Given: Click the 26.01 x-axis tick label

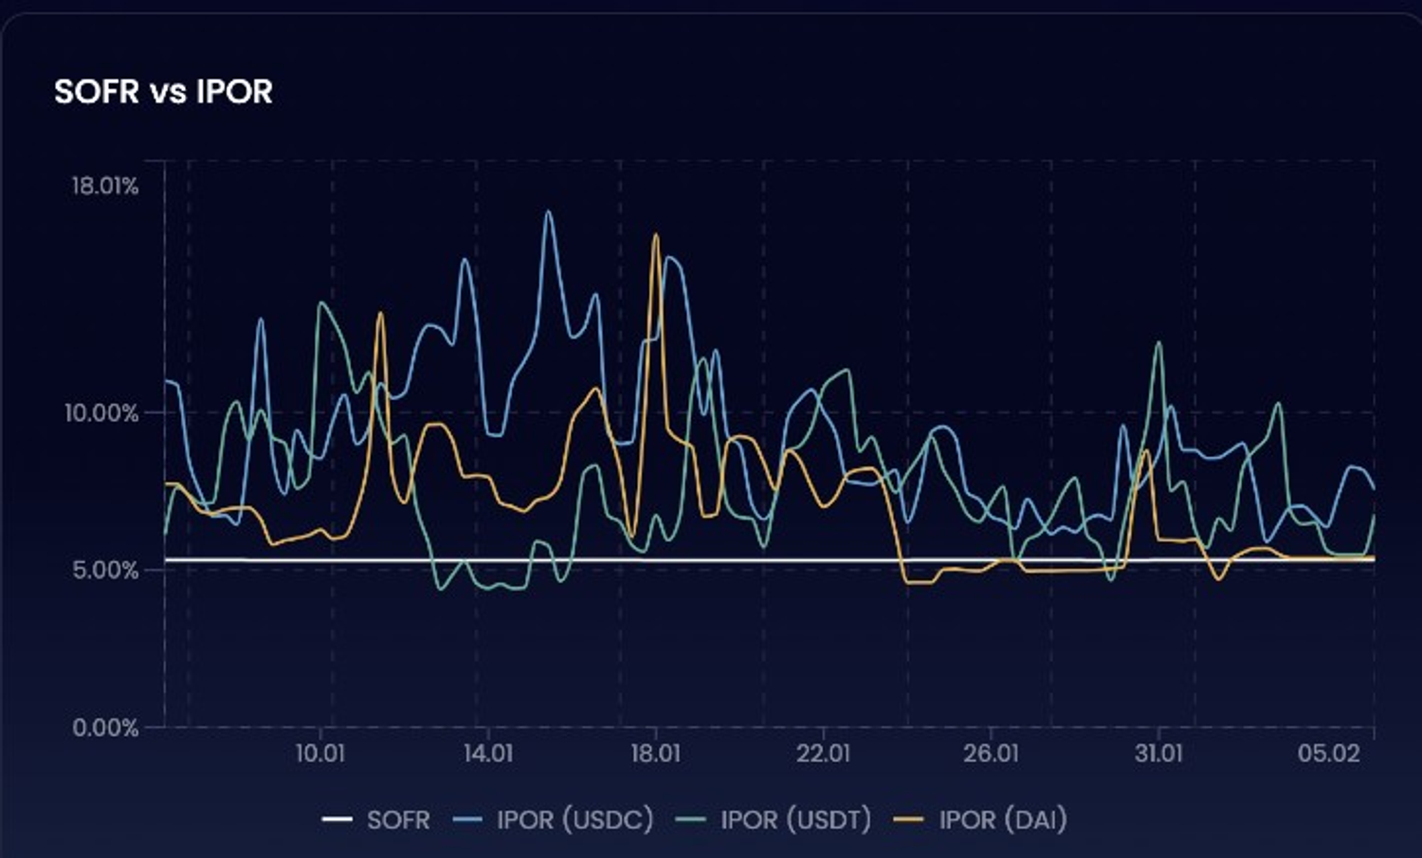Looking at the screenshot, I should click(991, 754).
